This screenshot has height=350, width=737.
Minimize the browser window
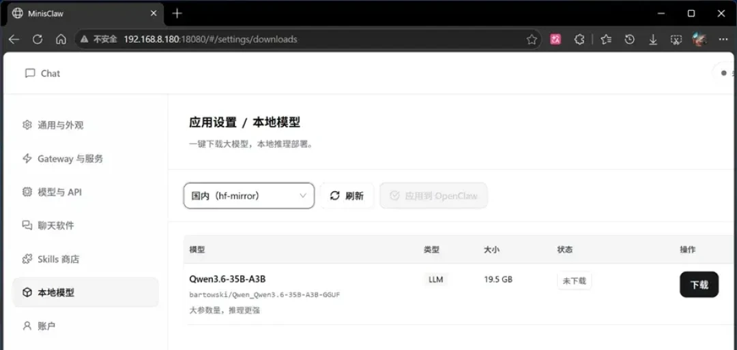click(661, 14)
